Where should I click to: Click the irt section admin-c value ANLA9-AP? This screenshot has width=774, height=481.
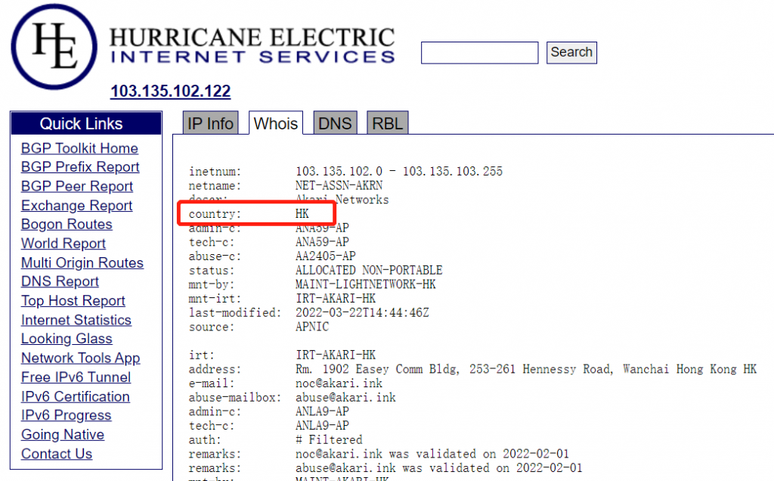[322, 412]
